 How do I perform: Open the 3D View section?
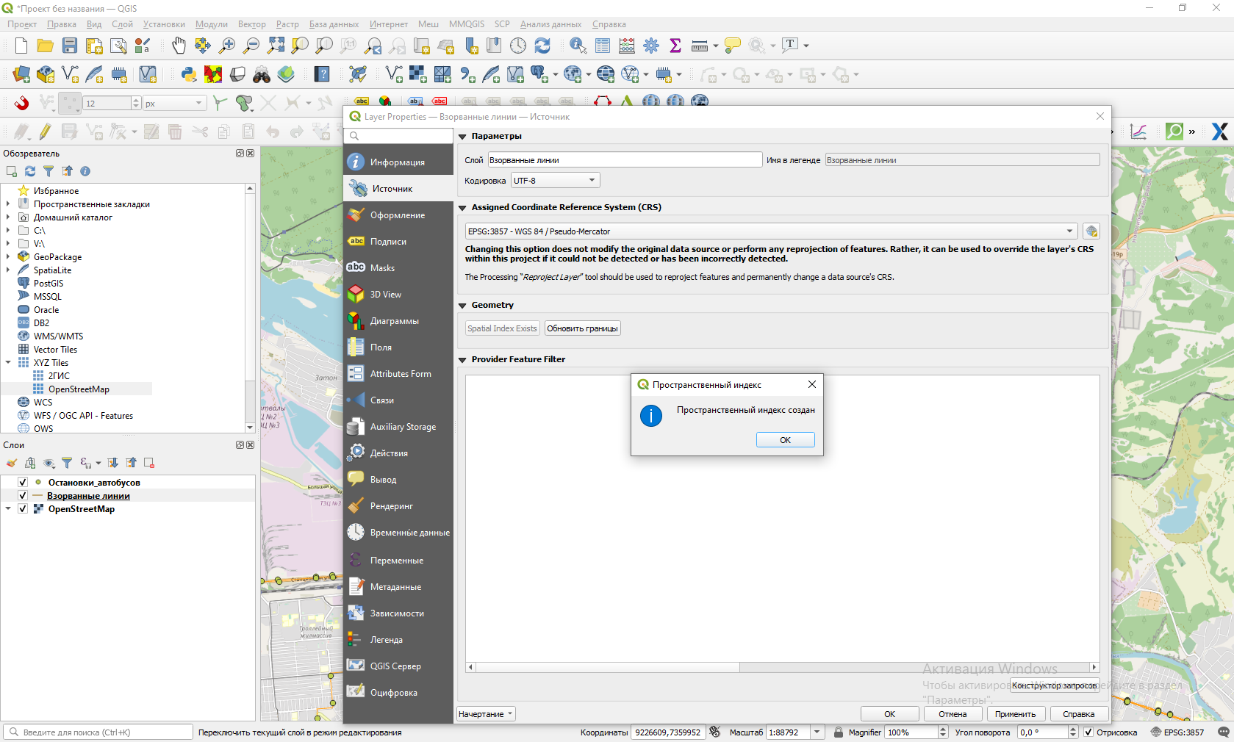click(x=386, y=295)
